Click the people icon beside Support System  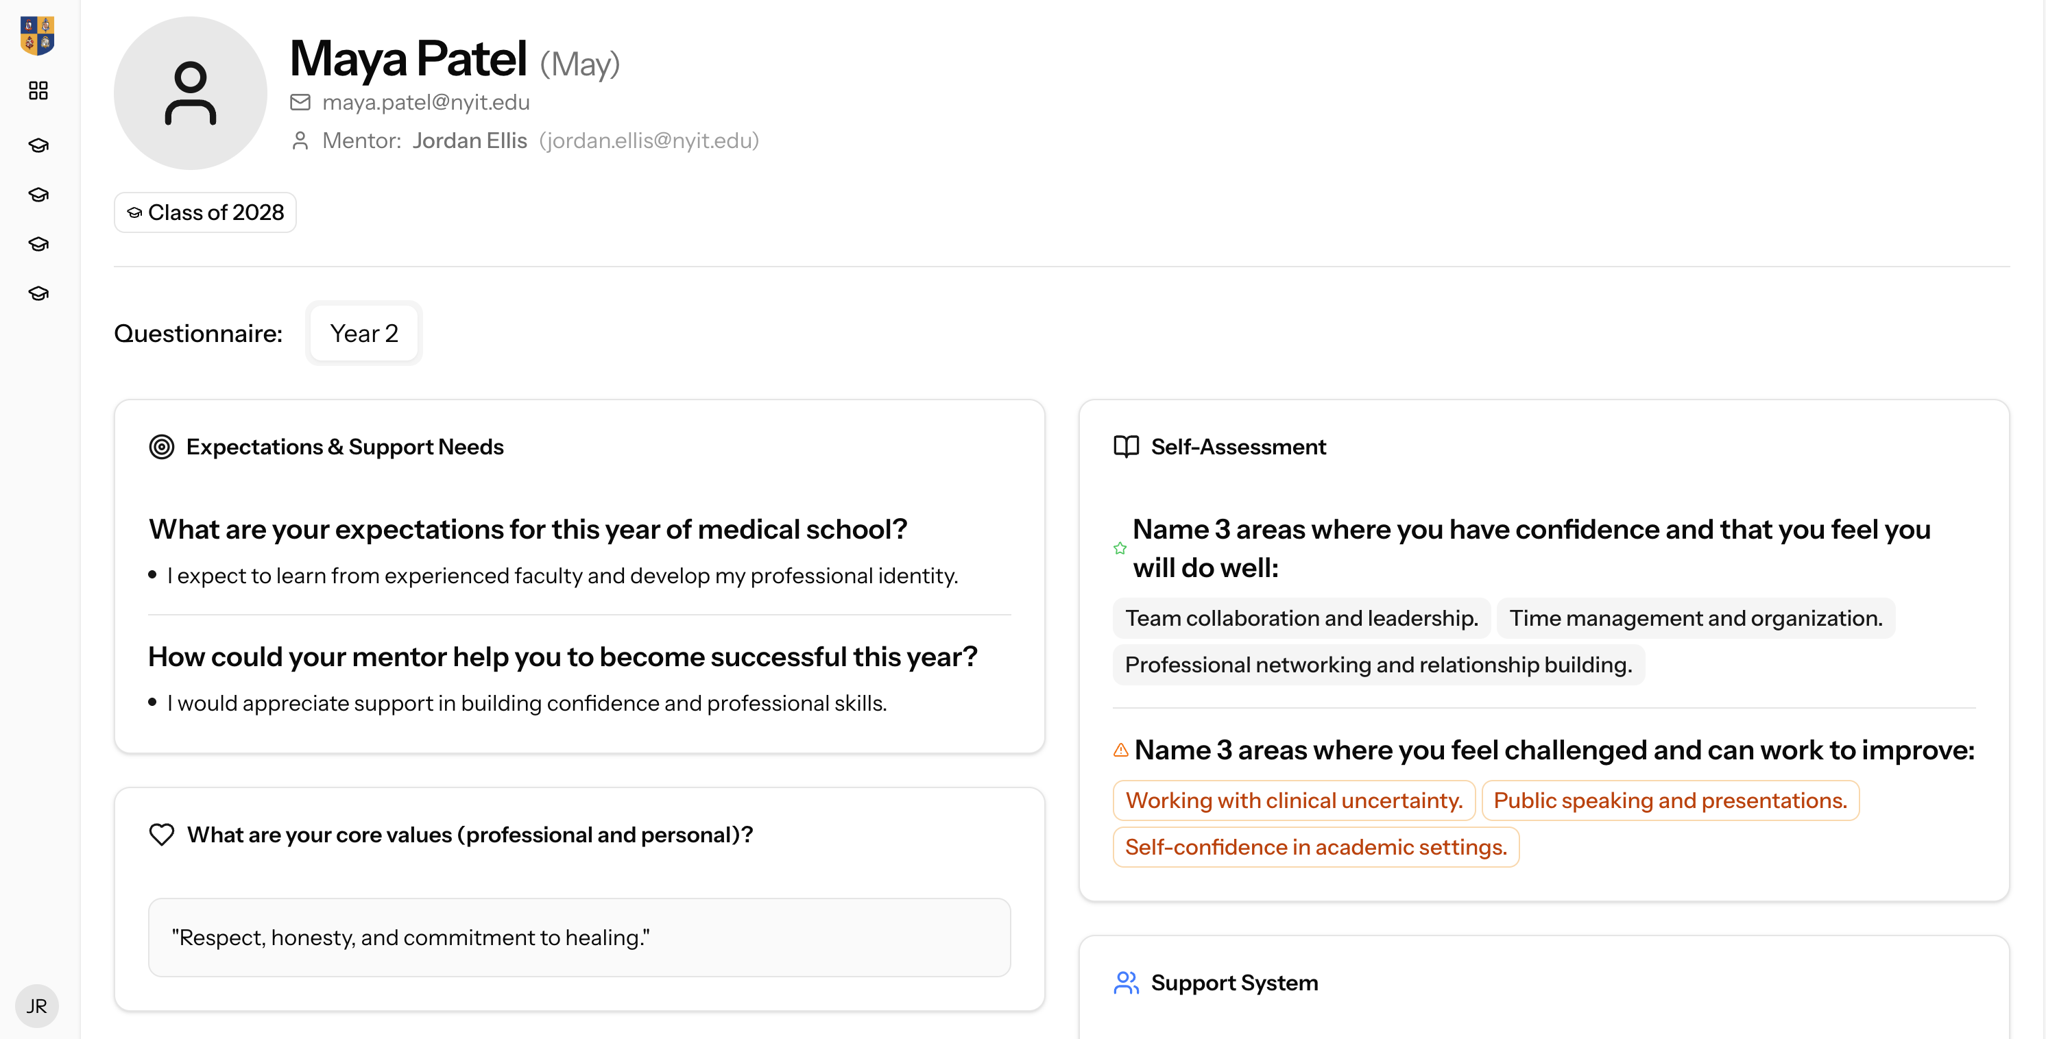1127,983
